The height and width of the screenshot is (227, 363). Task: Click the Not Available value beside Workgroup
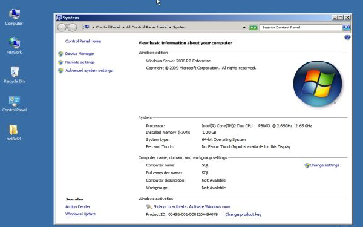[x=214, y=188]
